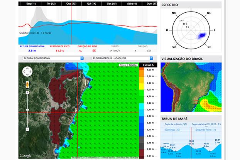Zoom out the map with minus button
The image size is (240, 160).
(27, 129)
